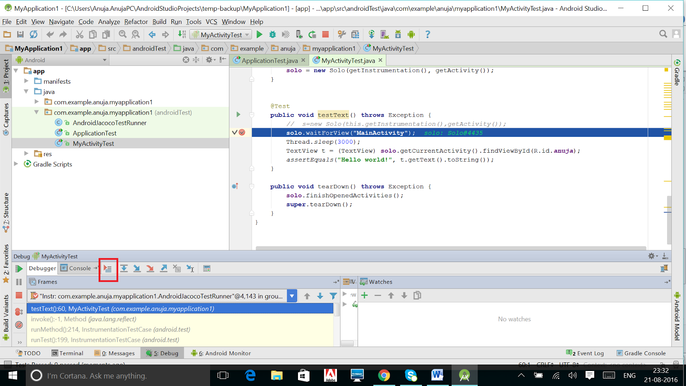Click the Save All icon

click(20, 34)
